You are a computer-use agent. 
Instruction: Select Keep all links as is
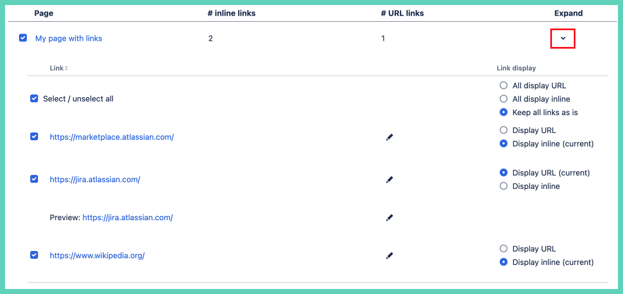503,112
